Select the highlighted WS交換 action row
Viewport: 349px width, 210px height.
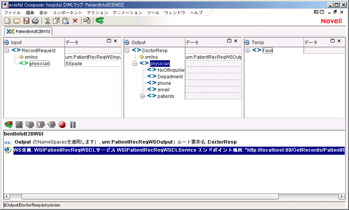(179, 150)
